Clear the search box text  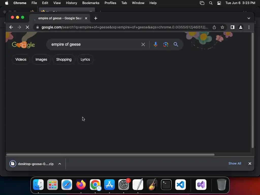143,44
